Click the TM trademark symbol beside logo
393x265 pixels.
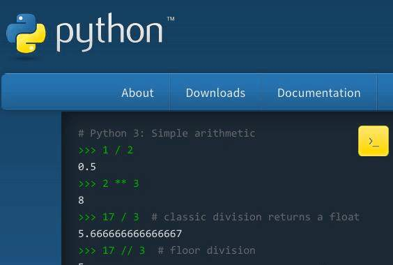(171, 19)
